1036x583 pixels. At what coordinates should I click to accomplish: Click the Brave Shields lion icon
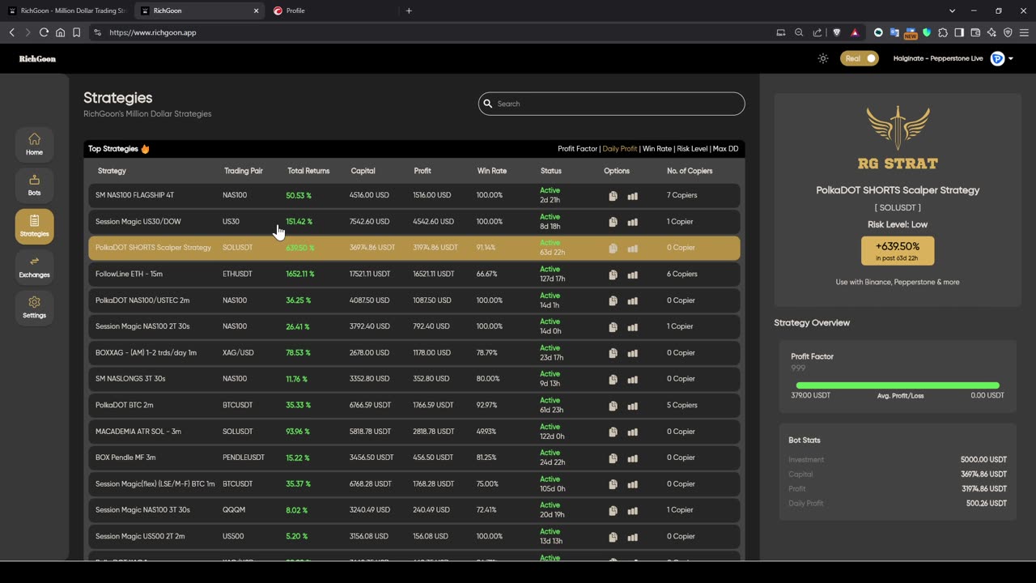pyautogui.click(x=837, y=32)
